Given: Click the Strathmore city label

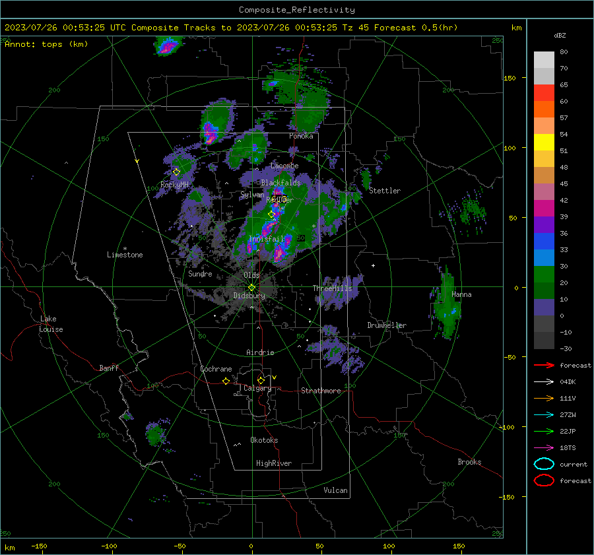Looking at the screenshot, I should (x=321, y=391).
